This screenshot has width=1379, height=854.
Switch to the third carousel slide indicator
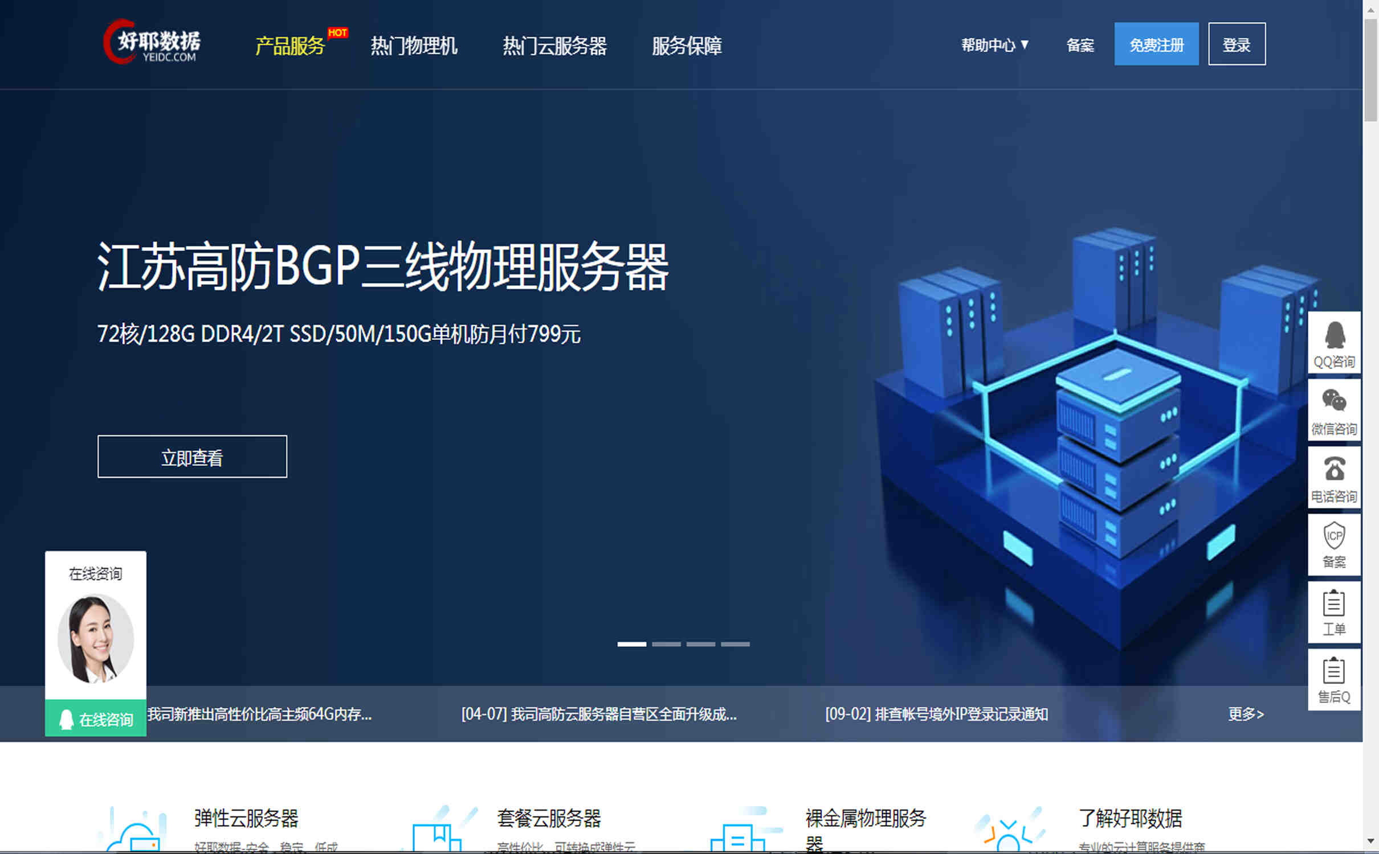(x=700, y=644)
